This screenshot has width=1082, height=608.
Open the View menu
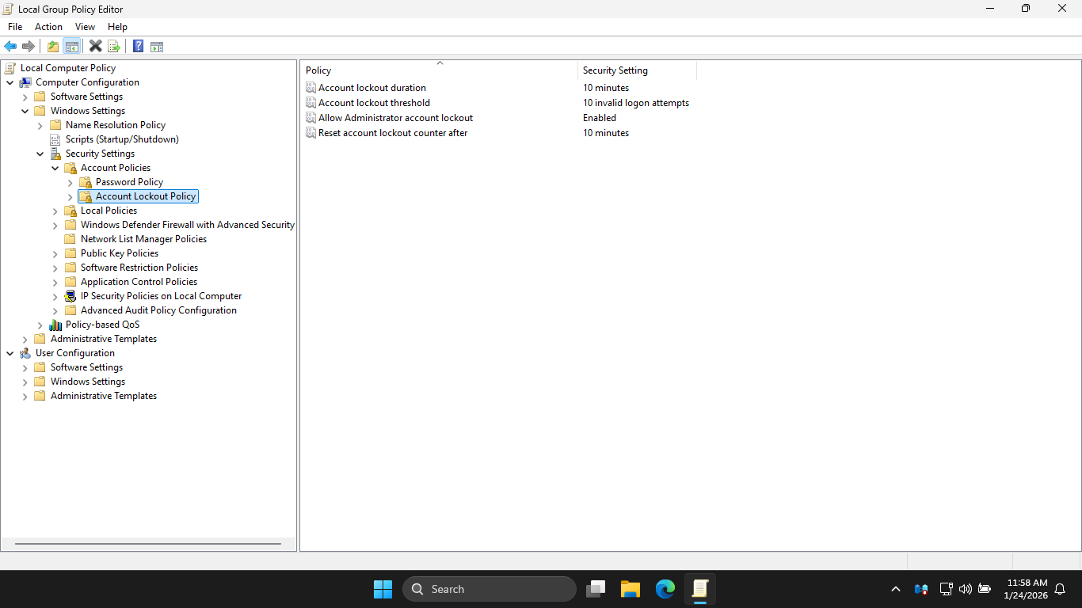tap(85, 27)
